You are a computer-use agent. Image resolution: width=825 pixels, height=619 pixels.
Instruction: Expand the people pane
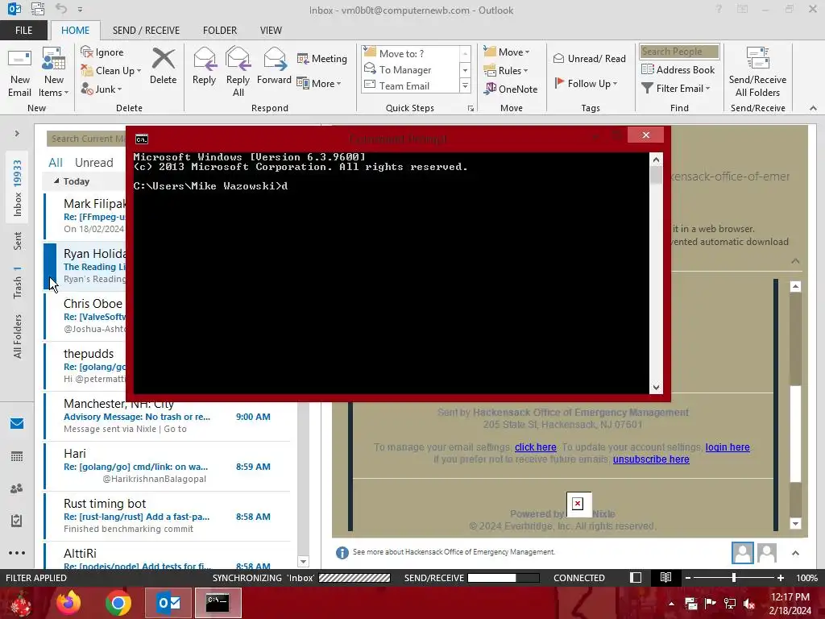pos(795,553)
